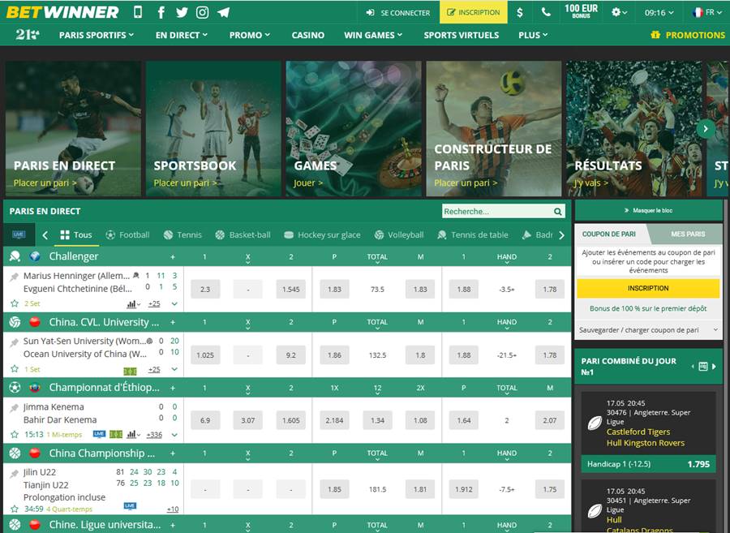Viewport: 730px width, 533px height.
Task: Toggle favorite star for Jilin U22 match
Action: (15, 509)
